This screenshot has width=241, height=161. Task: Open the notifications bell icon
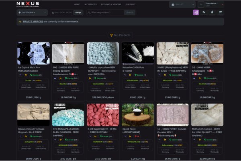click(212, 12)
